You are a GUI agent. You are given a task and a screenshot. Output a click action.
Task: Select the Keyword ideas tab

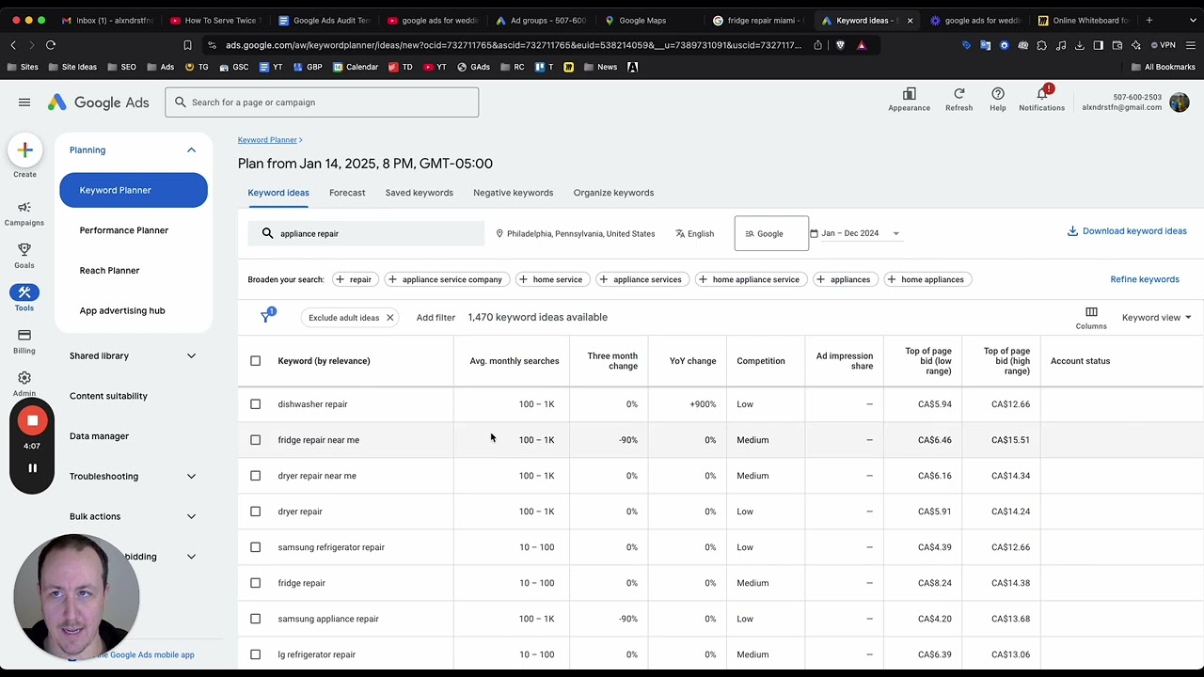[278, 193]
